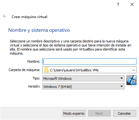Click the Cancelar button
Image resolution: width=139 pixels, height=120 pixels.
[125, 113]
